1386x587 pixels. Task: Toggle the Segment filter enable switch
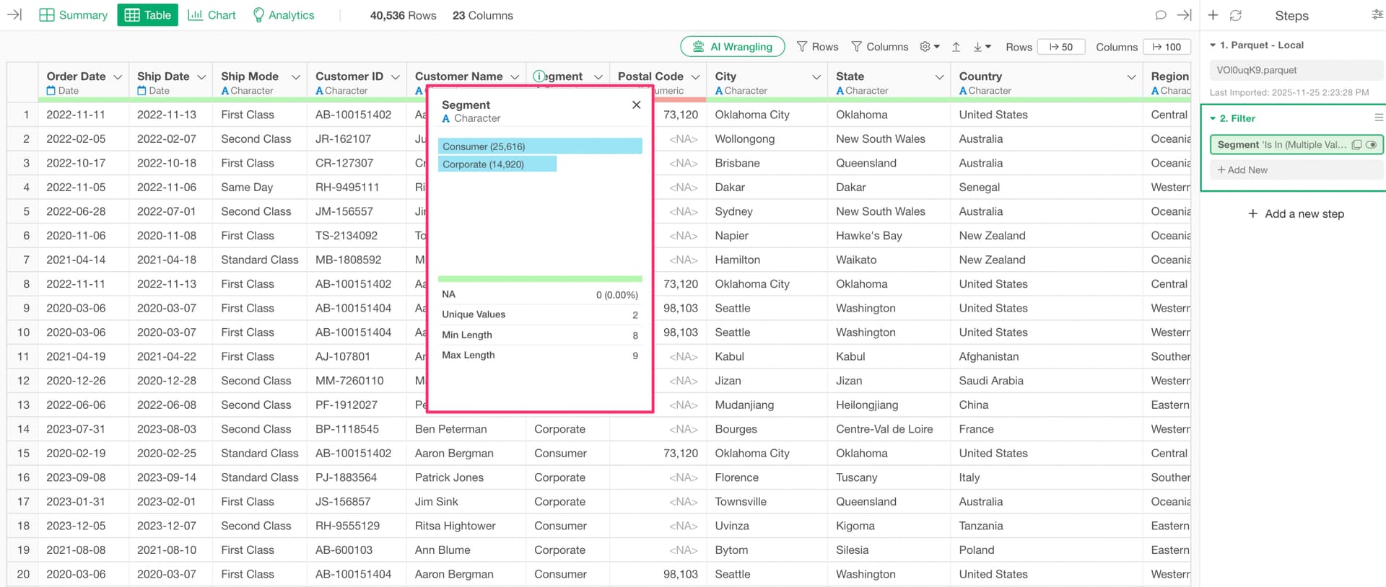point(1372,145)
